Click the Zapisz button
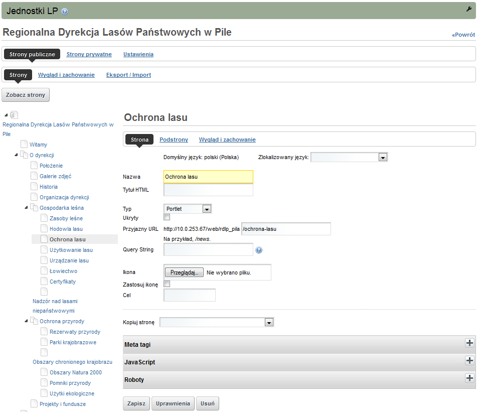The width and height of the screenshot is (478, 412). click(136, 403)
